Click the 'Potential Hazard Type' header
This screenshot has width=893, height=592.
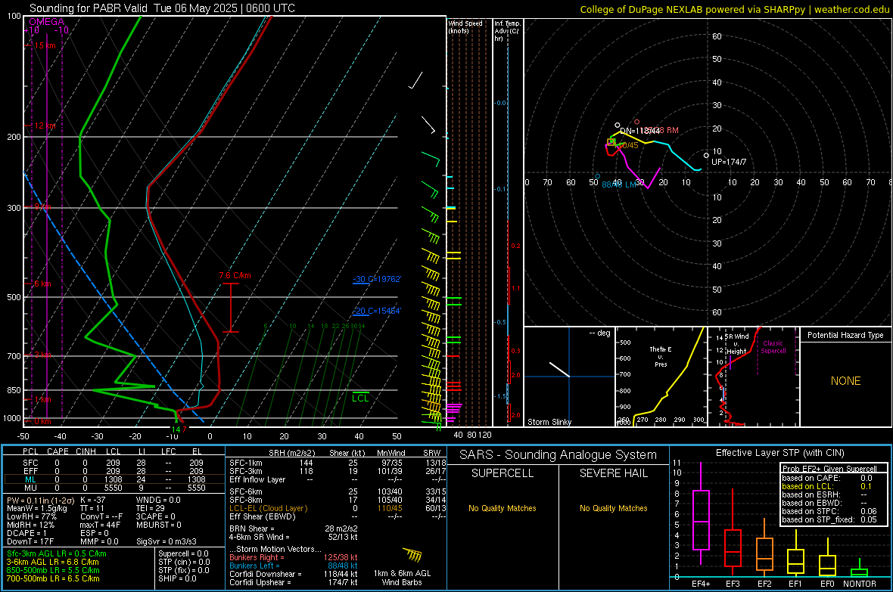coord(845,335)
